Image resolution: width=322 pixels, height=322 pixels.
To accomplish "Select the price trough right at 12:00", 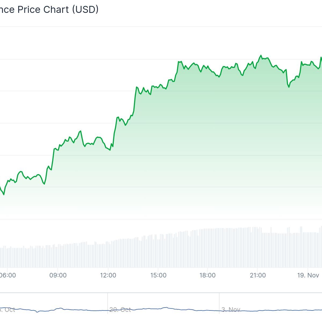I will 110,150.
